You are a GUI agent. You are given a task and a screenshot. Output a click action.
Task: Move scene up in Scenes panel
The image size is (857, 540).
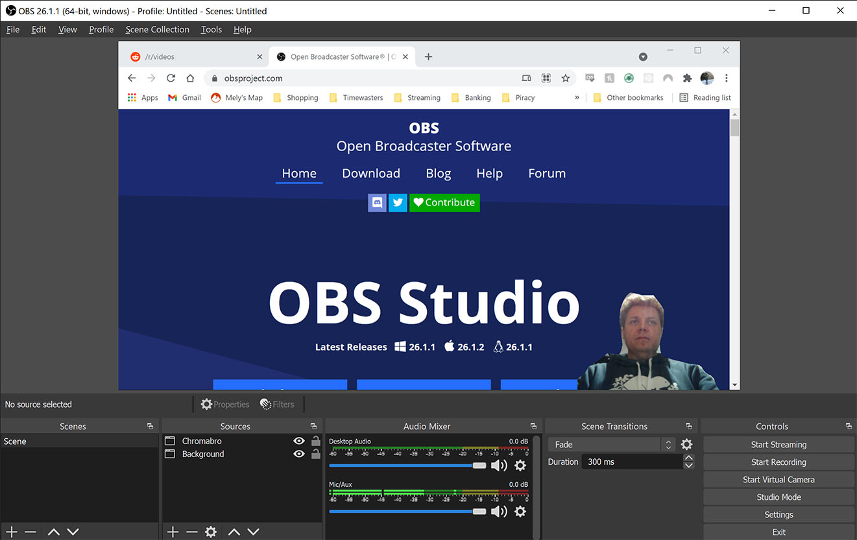(54, 532)
